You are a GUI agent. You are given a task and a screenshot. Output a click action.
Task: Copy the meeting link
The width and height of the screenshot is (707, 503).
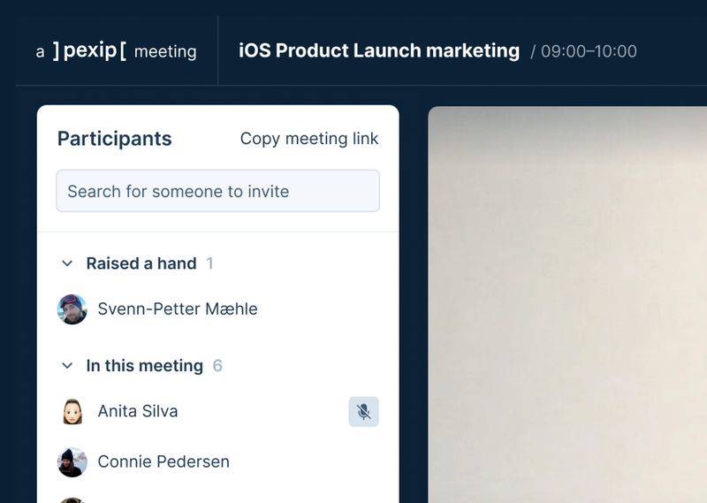coord(309,139)
